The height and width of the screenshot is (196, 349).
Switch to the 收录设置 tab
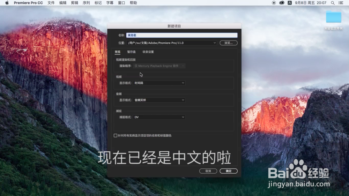148,52
